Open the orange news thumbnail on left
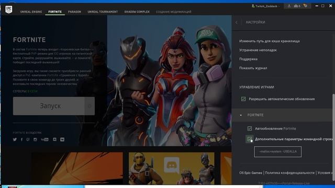Image resolution: width=335 pixels, height=188 pixels. tap(77, 168)
